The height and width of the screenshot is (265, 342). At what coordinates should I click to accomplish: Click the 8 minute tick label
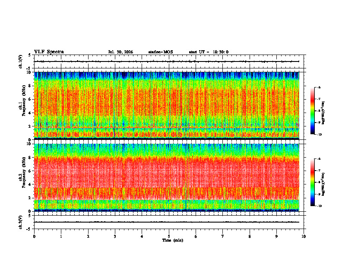[x=250, y=236]
